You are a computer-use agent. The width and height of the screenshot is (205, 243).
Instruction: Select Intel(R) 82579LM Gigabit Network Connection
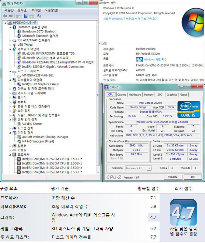click(x=53, y=67)
